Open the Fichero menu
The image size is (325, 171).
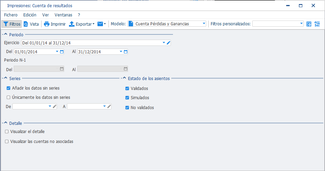pyautogui.click(x=11, y=15)
